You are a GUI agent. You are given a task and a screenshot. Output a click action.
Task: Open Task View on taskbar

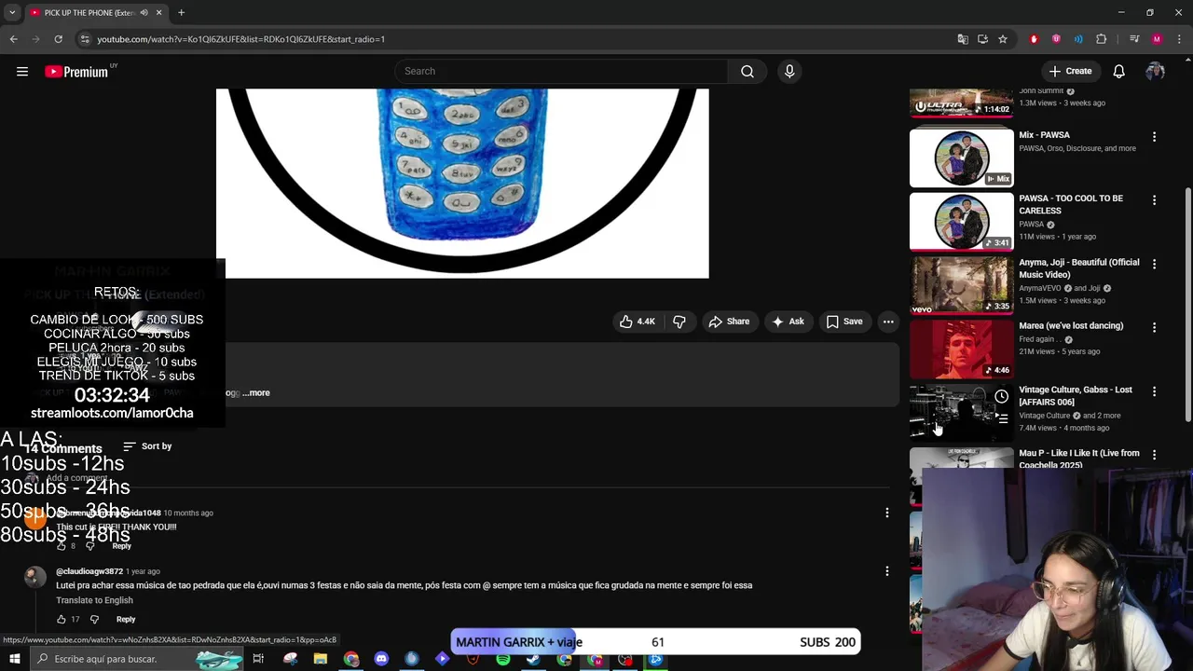click(x=258, y=659)
